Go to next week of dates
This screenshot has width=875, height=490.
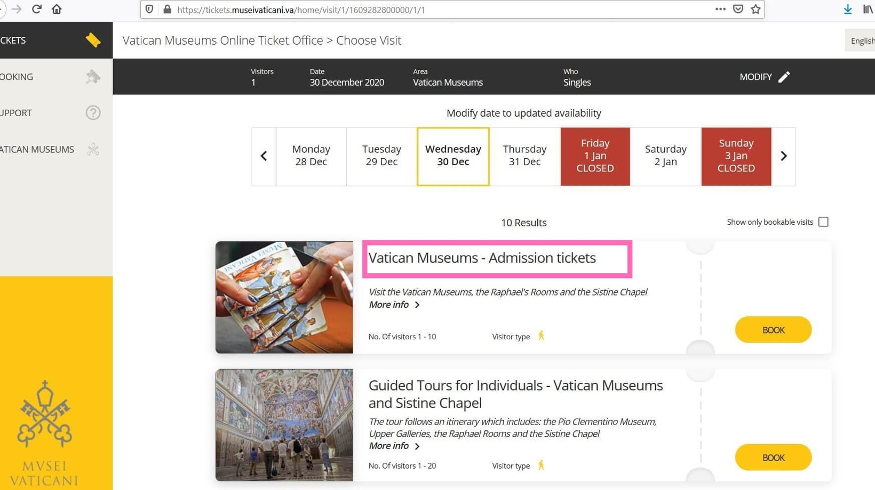784,156
